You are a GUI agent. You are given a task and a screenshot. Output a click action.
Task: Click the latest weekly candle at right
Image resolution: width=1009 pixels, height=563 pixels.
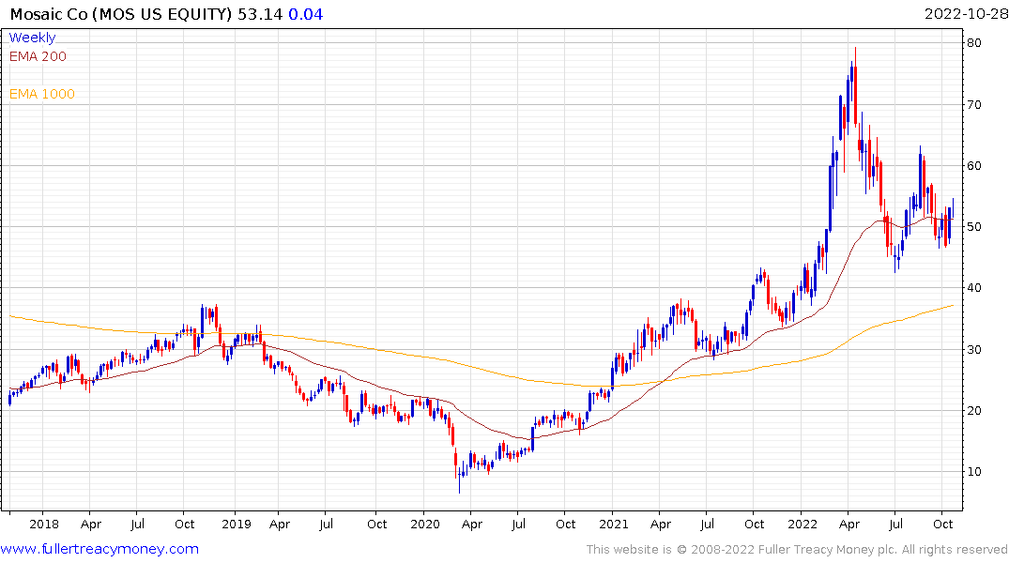click(x=953, y=208)
